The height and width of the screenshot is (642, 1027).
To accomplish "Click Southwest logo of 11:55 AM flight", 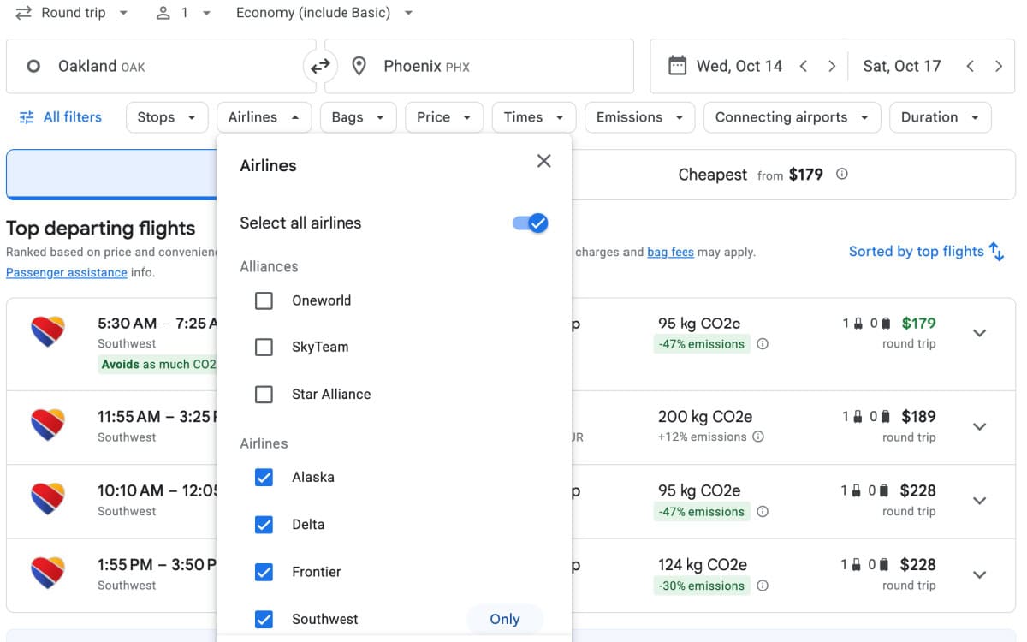I will [48, 425].
